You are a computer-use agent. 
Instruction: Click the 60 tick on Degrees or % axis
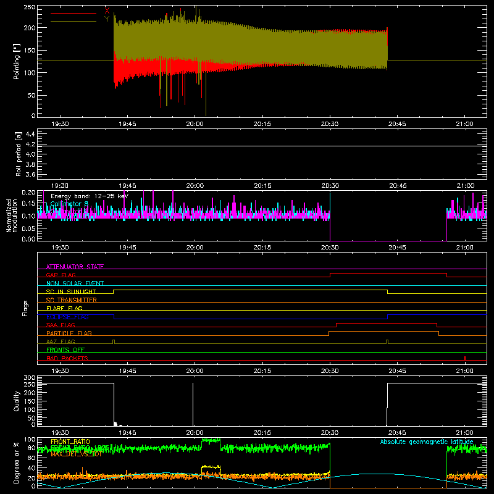pyautogui.click(x=31, y=458)
